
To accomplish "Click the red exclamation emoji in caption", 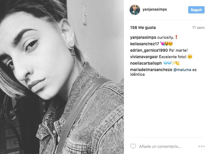I will click(x=176, y=37).
